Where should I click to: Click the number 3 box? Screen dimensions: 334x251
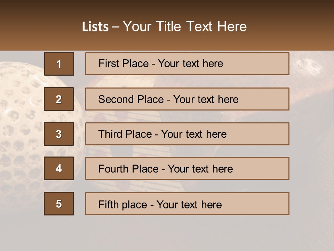click(x=59, y=134)
